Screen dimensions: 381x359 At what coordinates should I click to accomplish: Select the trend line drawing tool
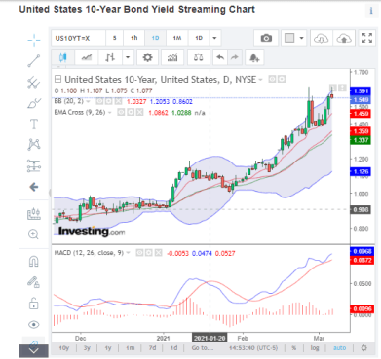pos(34,60)
